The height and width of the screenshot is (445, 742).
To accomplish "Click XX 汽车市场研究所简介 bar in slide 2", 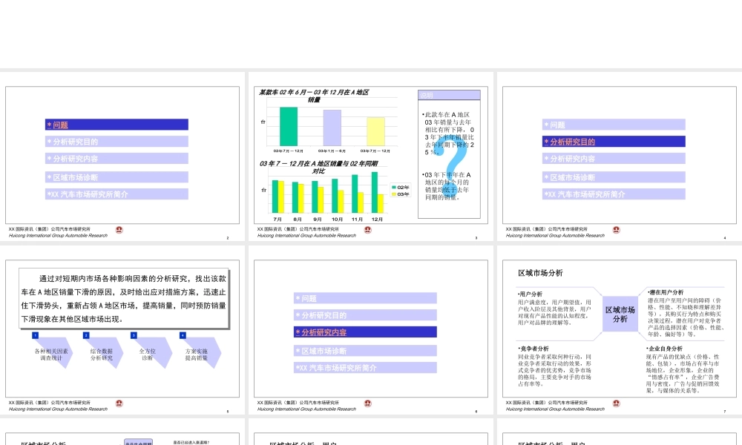I will click(x=117, y=194).
